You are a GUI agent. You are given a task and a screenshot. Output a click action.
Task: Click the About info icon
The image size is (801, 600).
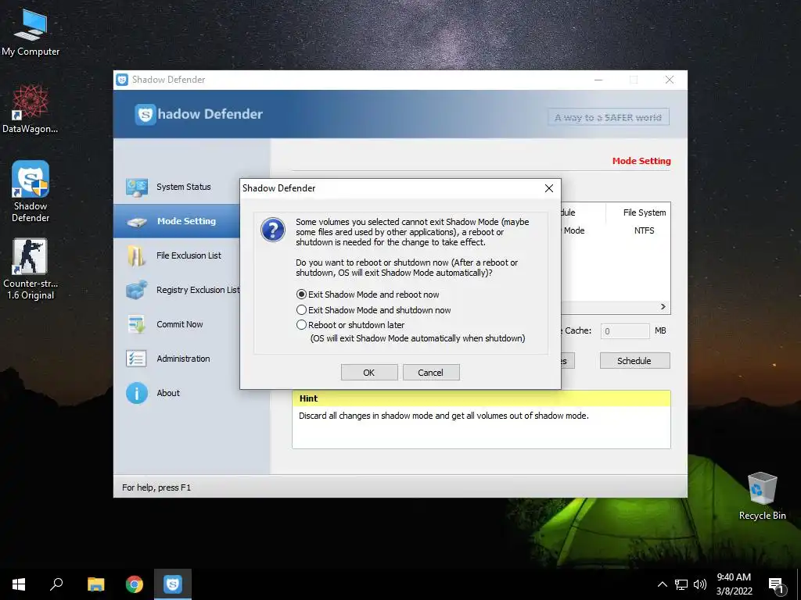point(136,393)
